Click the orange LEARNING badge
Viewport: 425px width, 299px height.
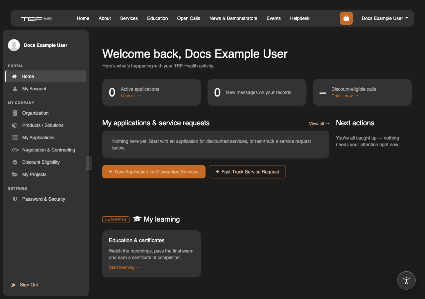click(116, 219)
